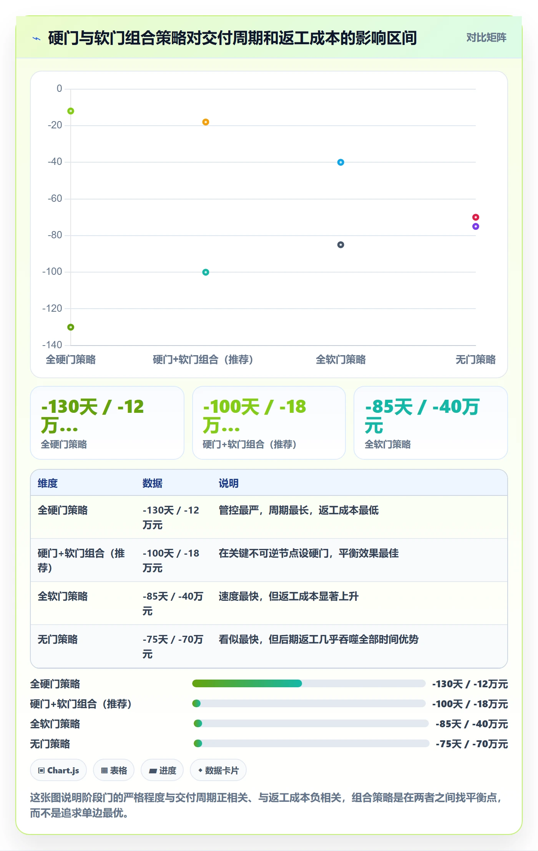Open the -100天 / -18万 data card
The image size is (538, 851).
(x=269, y=423)
